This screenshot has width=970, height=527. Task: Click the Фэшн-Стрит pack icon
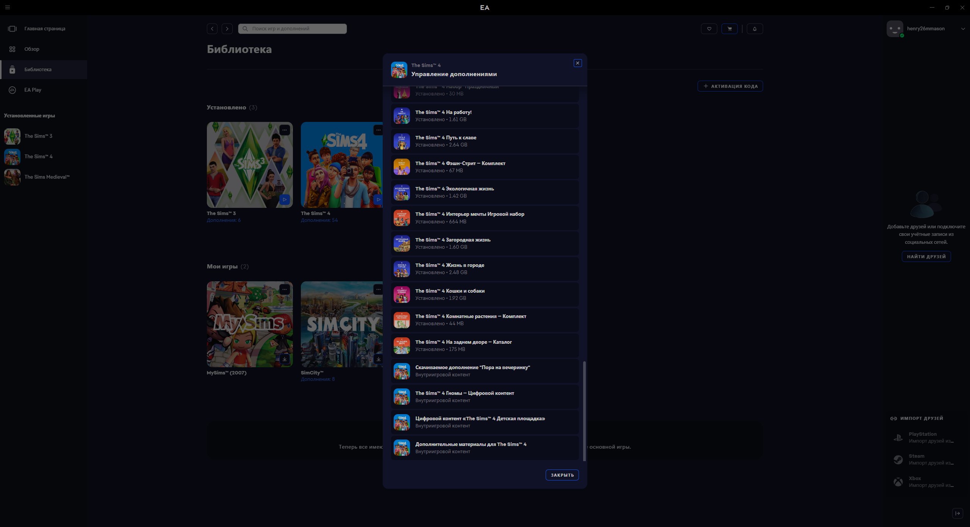402,167
